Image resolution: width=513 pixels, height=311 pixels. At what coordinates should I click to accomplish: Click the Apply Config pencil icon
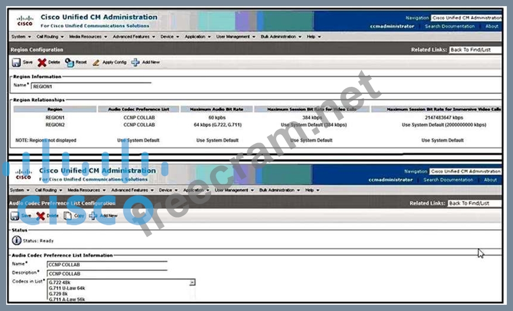[x=96, y=62]
